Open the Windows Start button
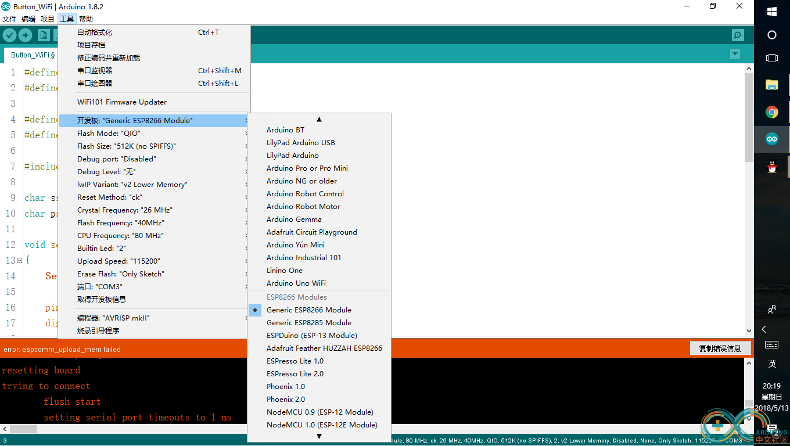This screenshot has width=790, height=446. coord(772,12)
